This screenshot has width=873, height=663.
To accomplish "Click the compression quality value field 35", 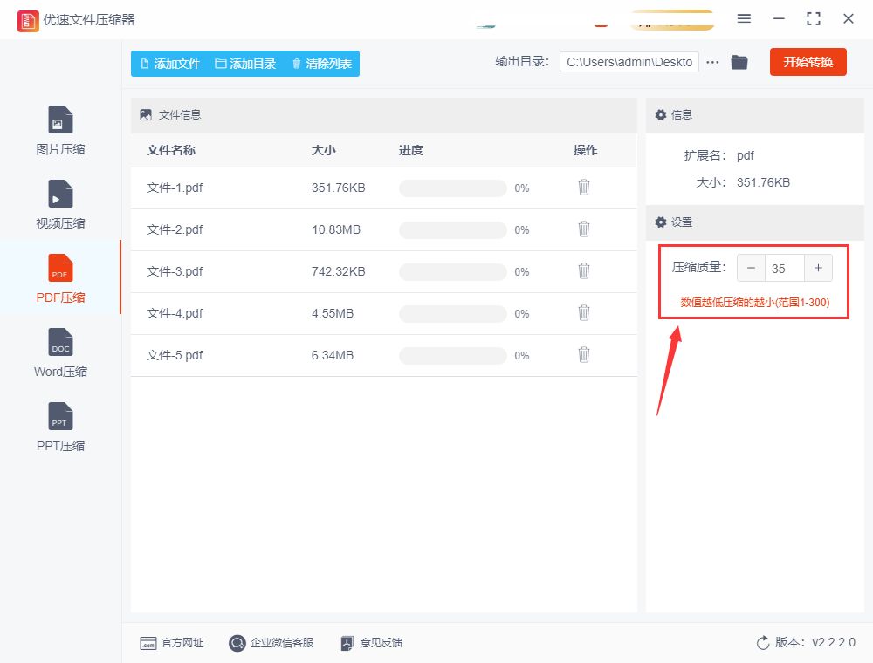I will coord(785,268).
